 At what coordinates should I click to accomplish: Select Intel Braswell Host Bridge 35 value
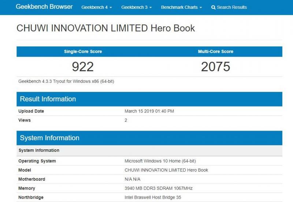click(153, 198)
